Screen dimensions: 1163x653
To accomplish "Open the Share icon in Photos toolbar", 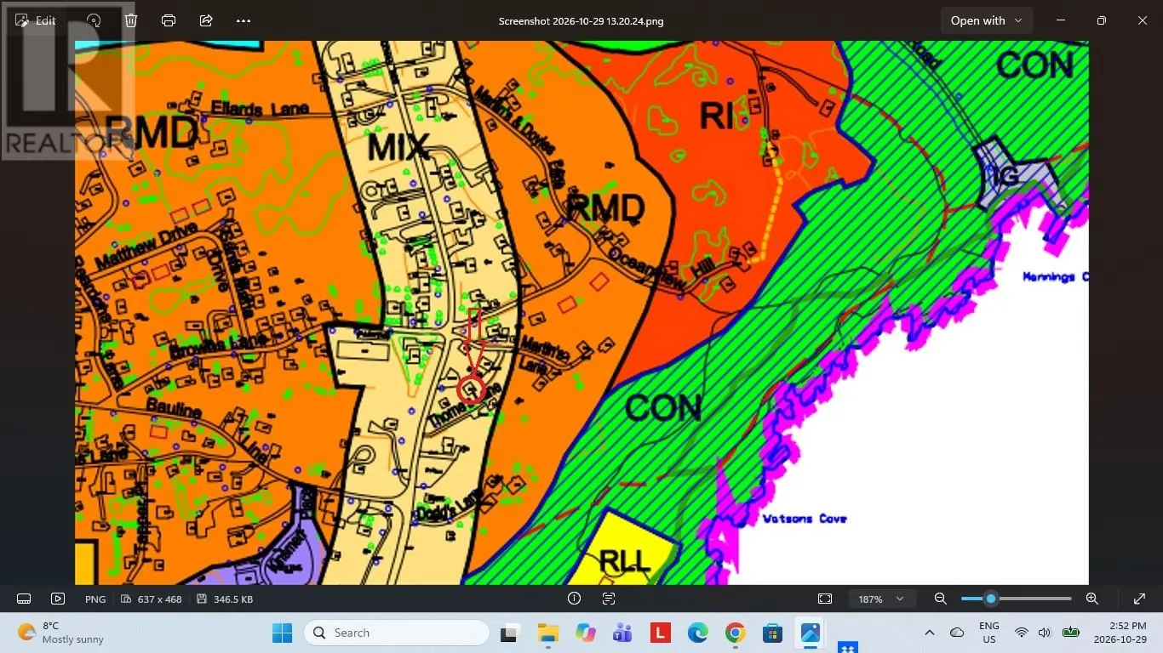I will 206,20.
